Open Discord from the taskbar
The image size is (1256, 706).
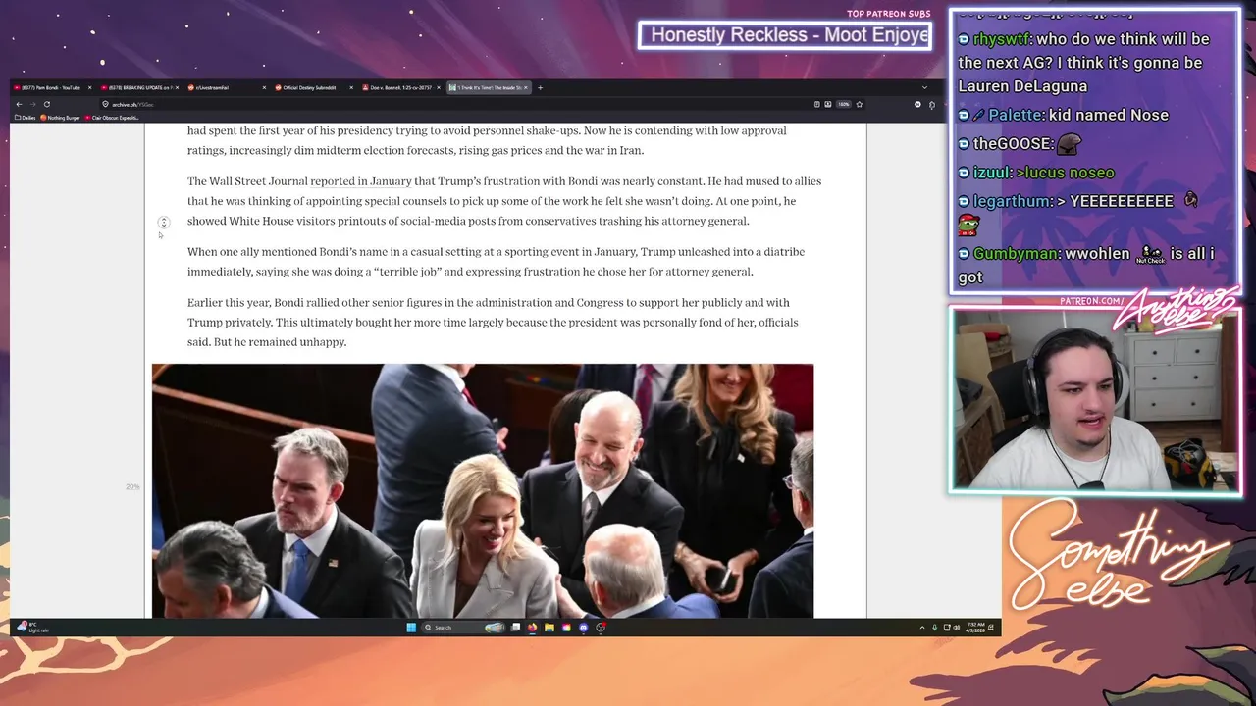(583, 628)
